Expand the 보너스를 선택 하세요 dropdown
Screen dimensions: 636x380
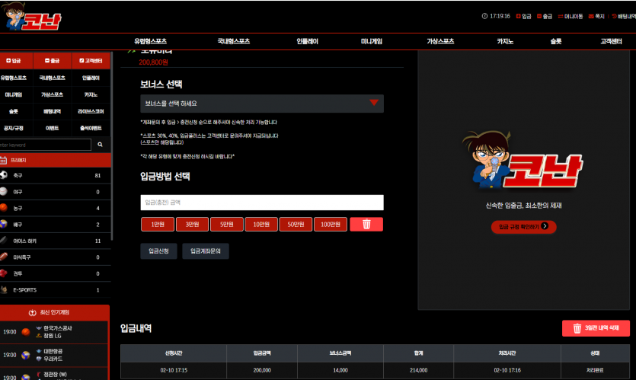(261, 104)
